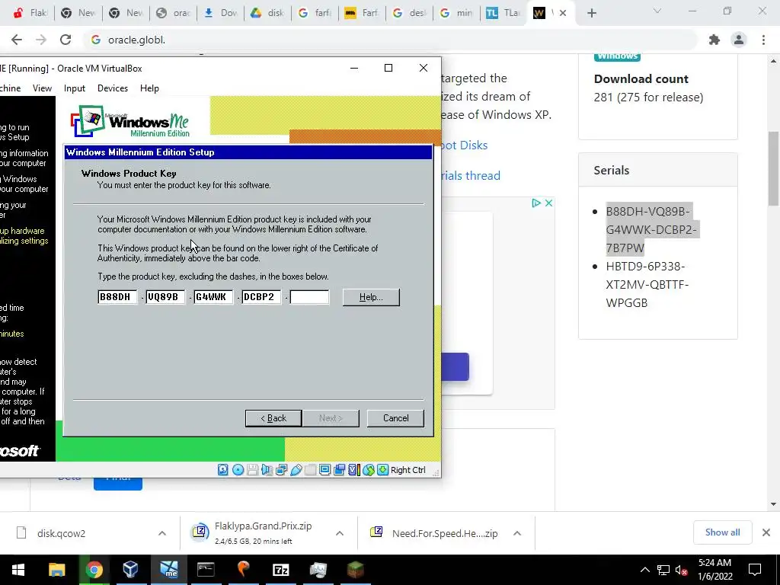
Task: Open the Windows Me VM taskbar icon
Action: (168, 570)
